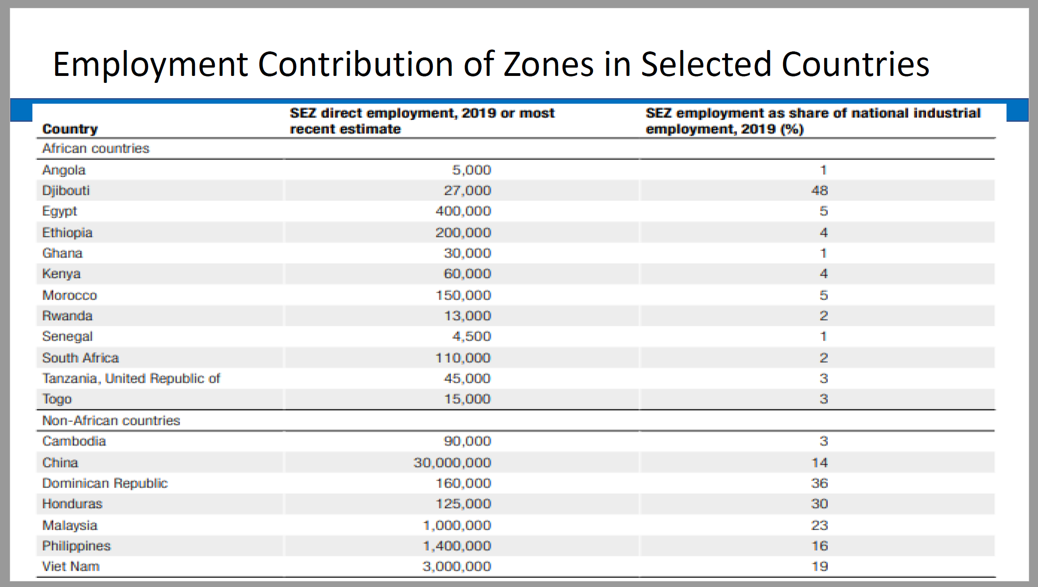Select the 'Country' column header
Viewport: 1038px width, 587px height.
pos(70,129)
